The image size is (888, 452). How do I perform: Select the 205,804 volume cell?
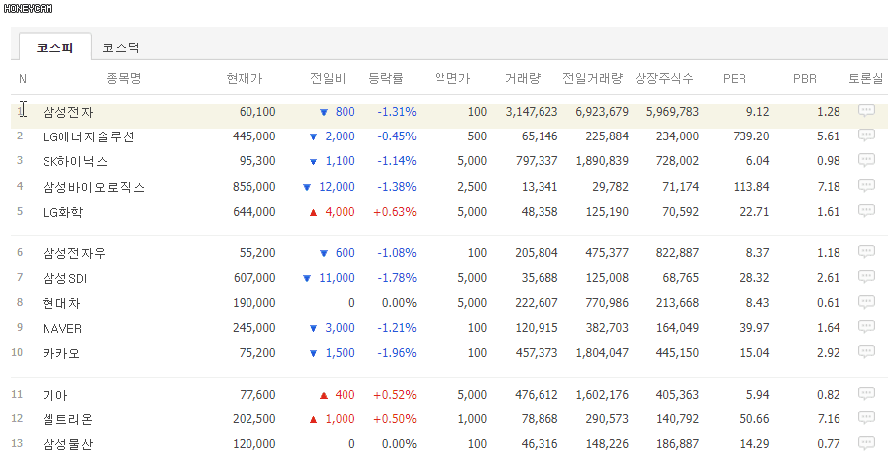(x=537, y=253)
